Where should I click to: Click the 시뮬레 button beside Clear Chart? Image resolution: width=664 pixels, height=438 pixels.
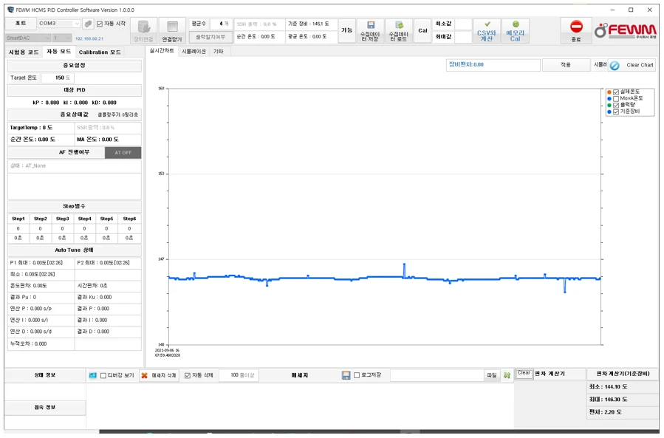pyautogui.click(x=599, y=65)
